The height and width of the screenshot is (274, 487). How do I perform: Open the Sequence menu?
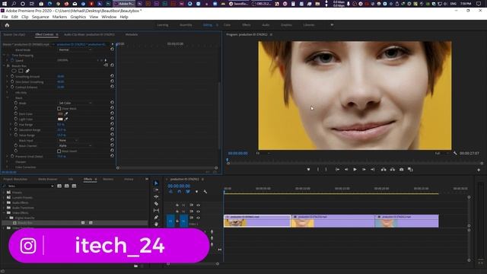[x=40, y=17]
